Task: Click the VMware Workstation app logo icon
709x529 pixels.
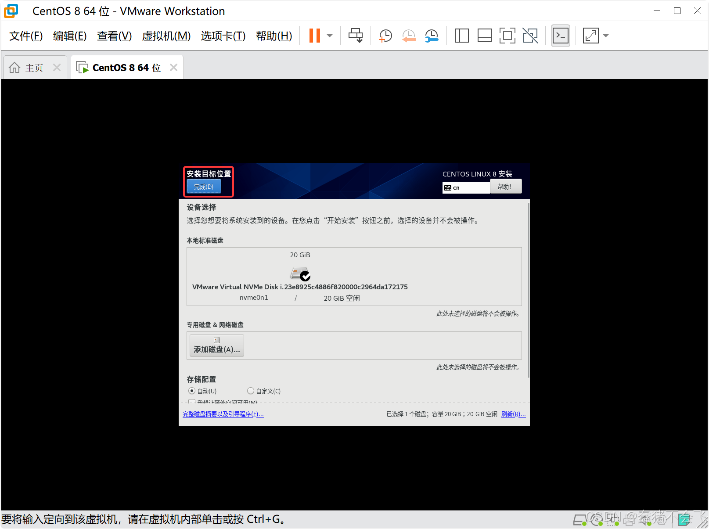Action: (x=11, y=11)
